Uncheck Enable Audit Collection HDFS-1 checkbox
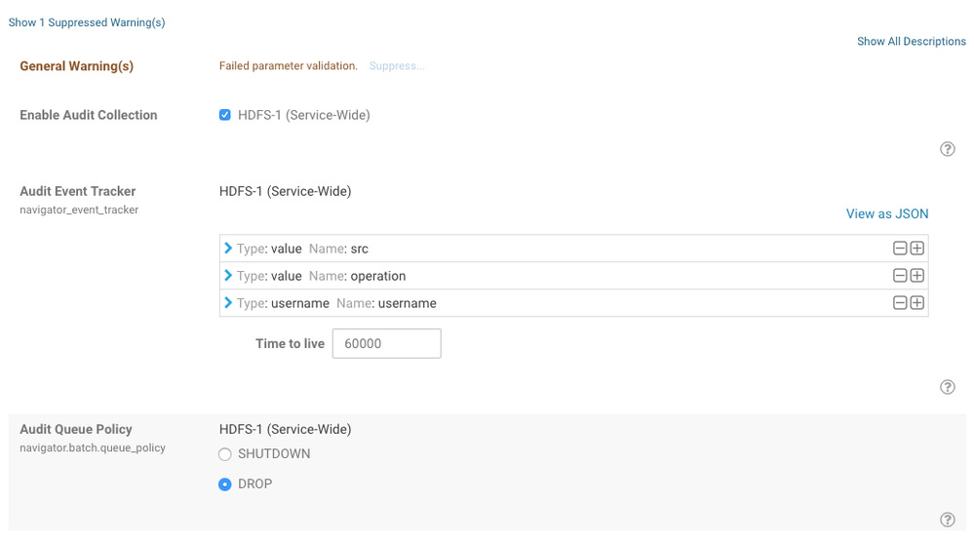The width and height of the screenshot is (974, 540). click(225, 115)
